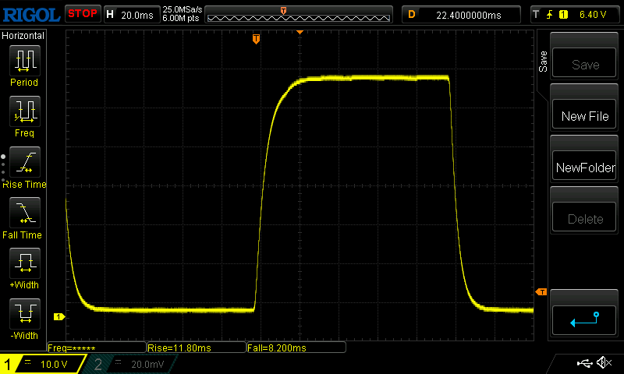Image resolution: width=624 pixels, height=374 pixels.
Task: Select channel 1 10.0 V tab
Action: tap(44, 364)
